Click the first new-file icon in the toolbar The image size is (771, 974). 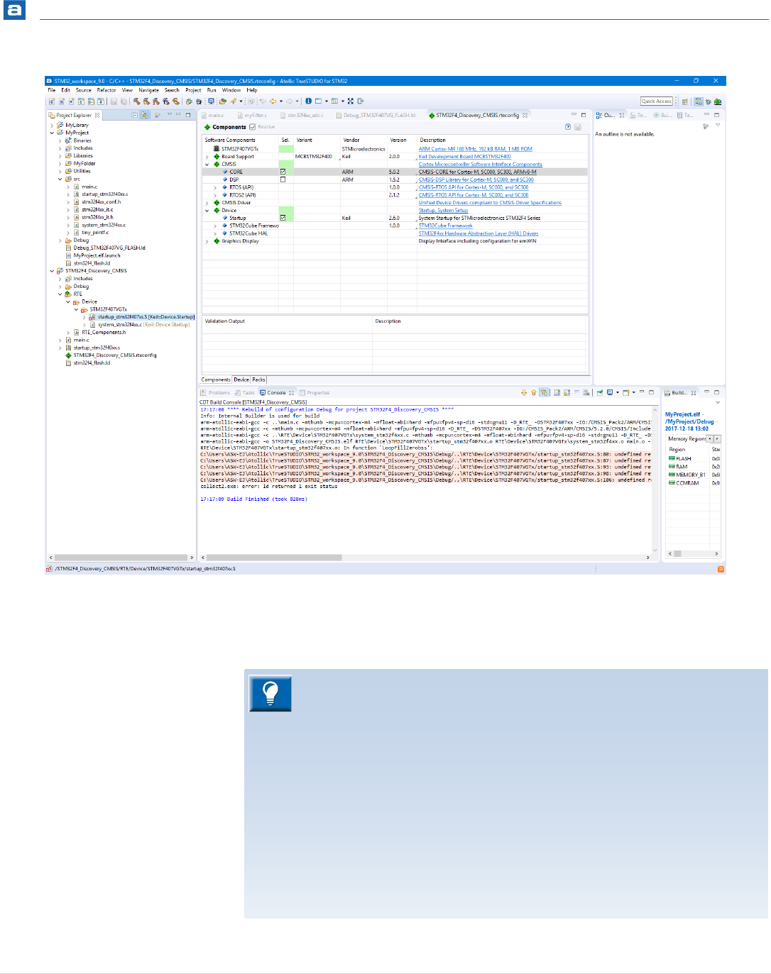(x=52, y=101)
